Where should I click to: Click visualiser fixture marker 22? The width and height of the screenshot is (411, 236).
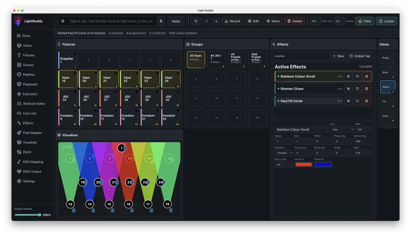tap(129, 182)
